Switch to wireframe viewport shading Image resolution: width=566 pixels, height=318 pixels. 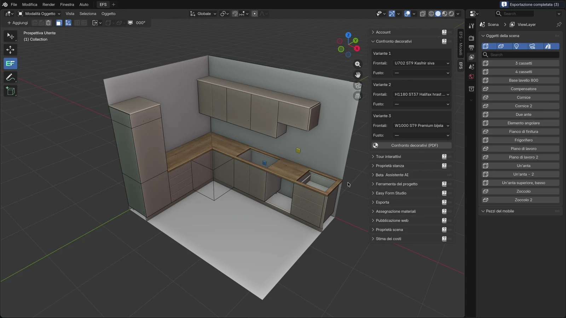tap(431, 14)
